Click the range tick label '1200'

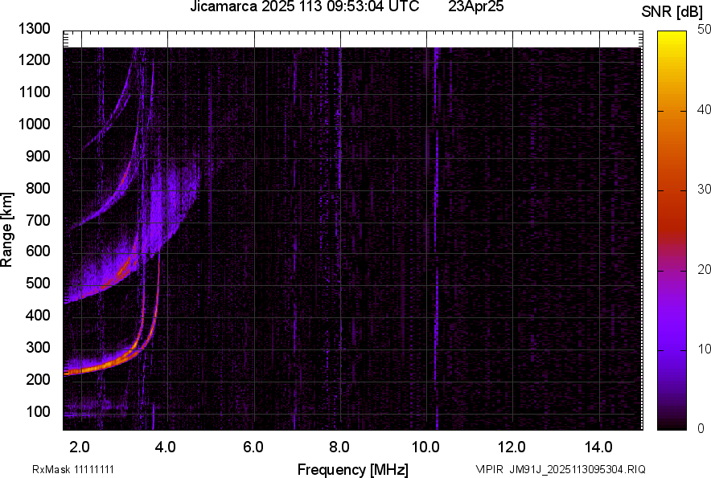[34, 59]
